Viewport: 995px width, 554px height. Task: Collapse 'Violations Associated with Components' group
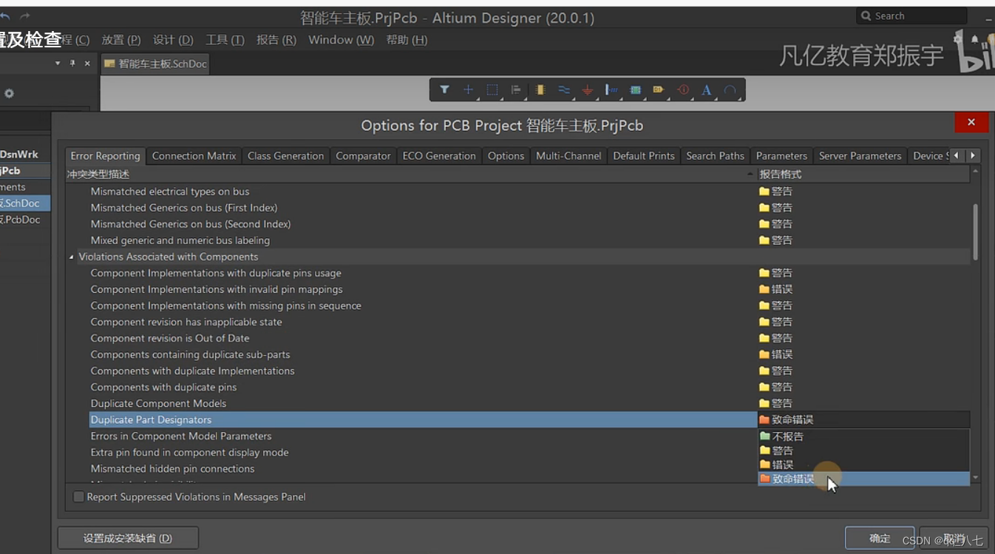point(72,257)
